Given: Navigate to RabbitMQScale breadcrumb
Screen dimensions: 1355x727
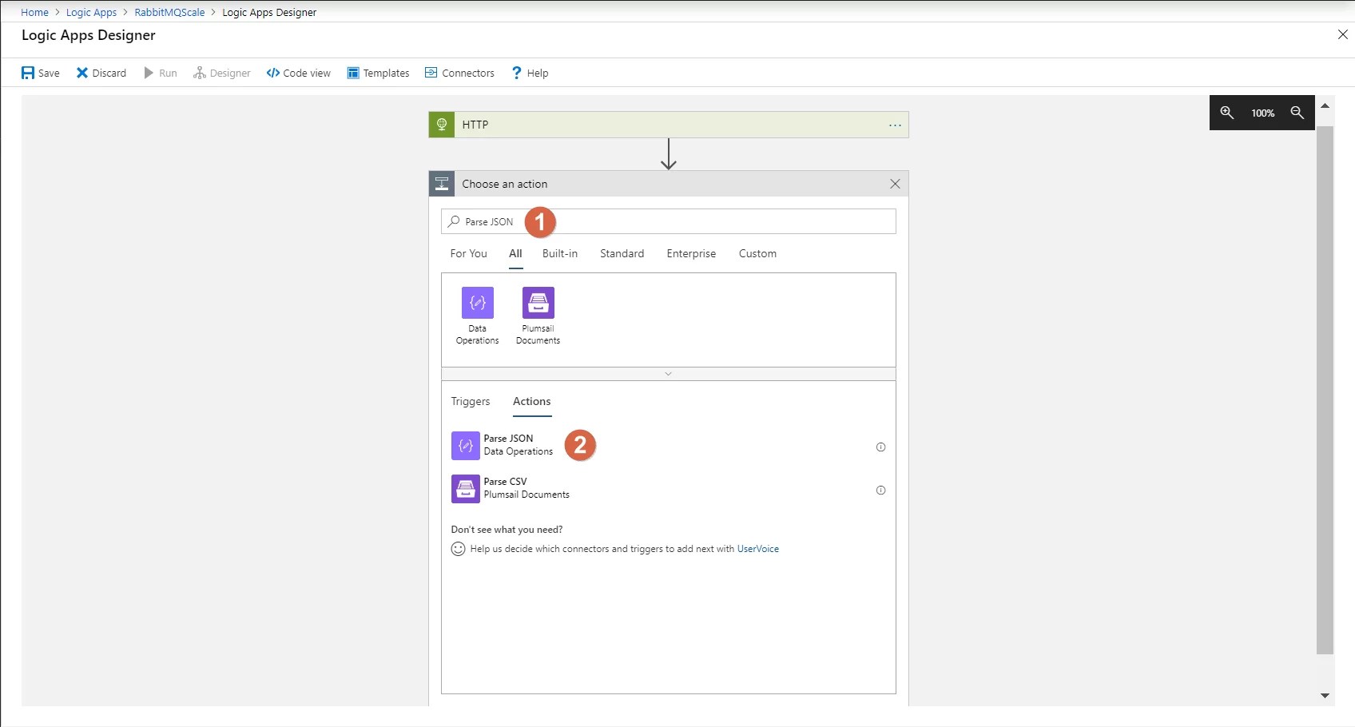Looking at the screenshot, I should [169, 12].
